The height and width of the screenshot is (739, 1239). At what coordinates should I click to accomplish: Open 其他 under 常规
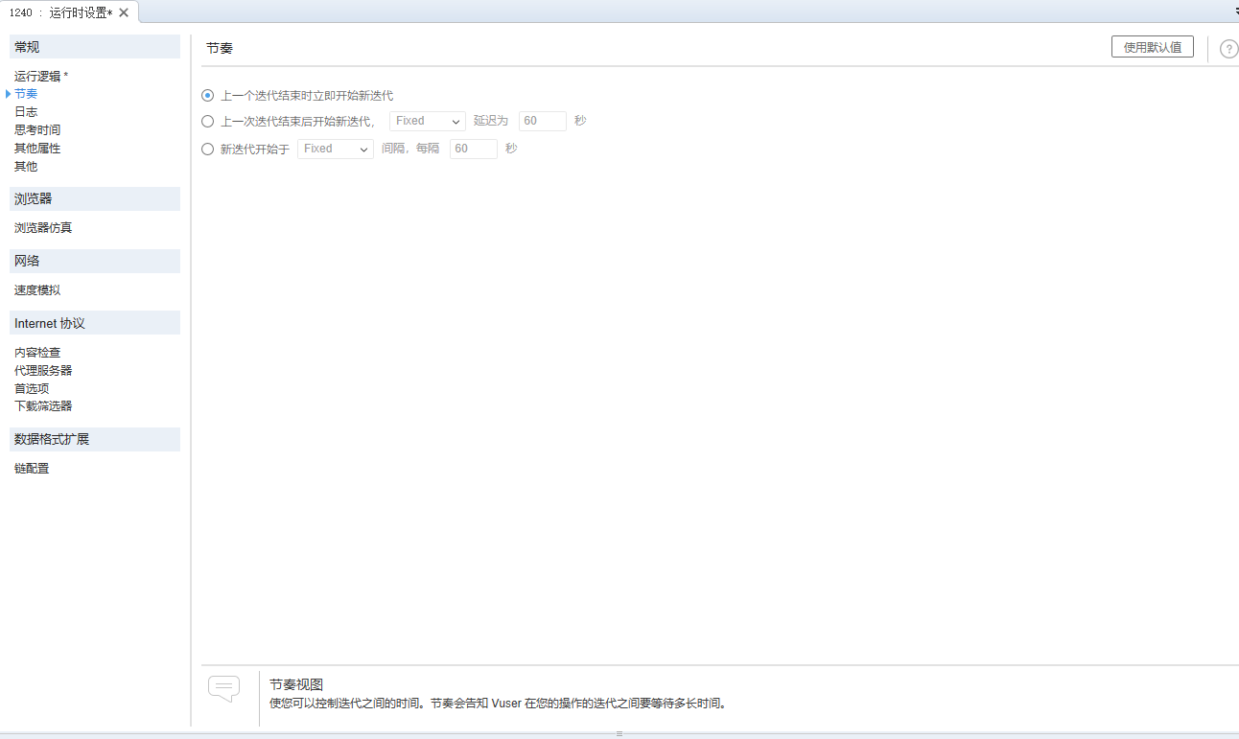[x=26, y=167]
